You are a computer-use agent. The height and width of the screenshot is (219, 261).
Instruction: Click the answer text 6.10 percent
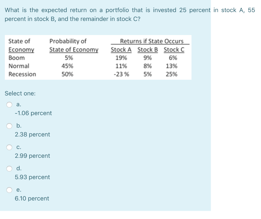click(x=32, y=198)
